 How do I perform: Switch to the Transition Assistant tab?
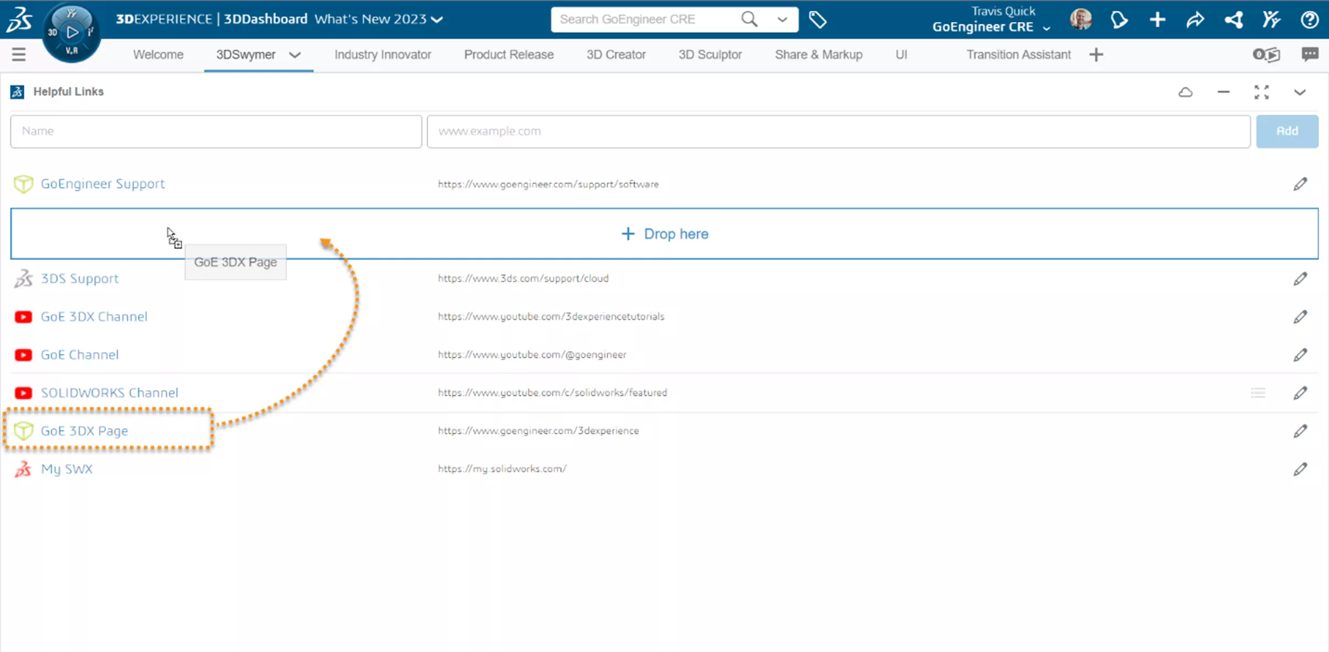coord(1018,55)
